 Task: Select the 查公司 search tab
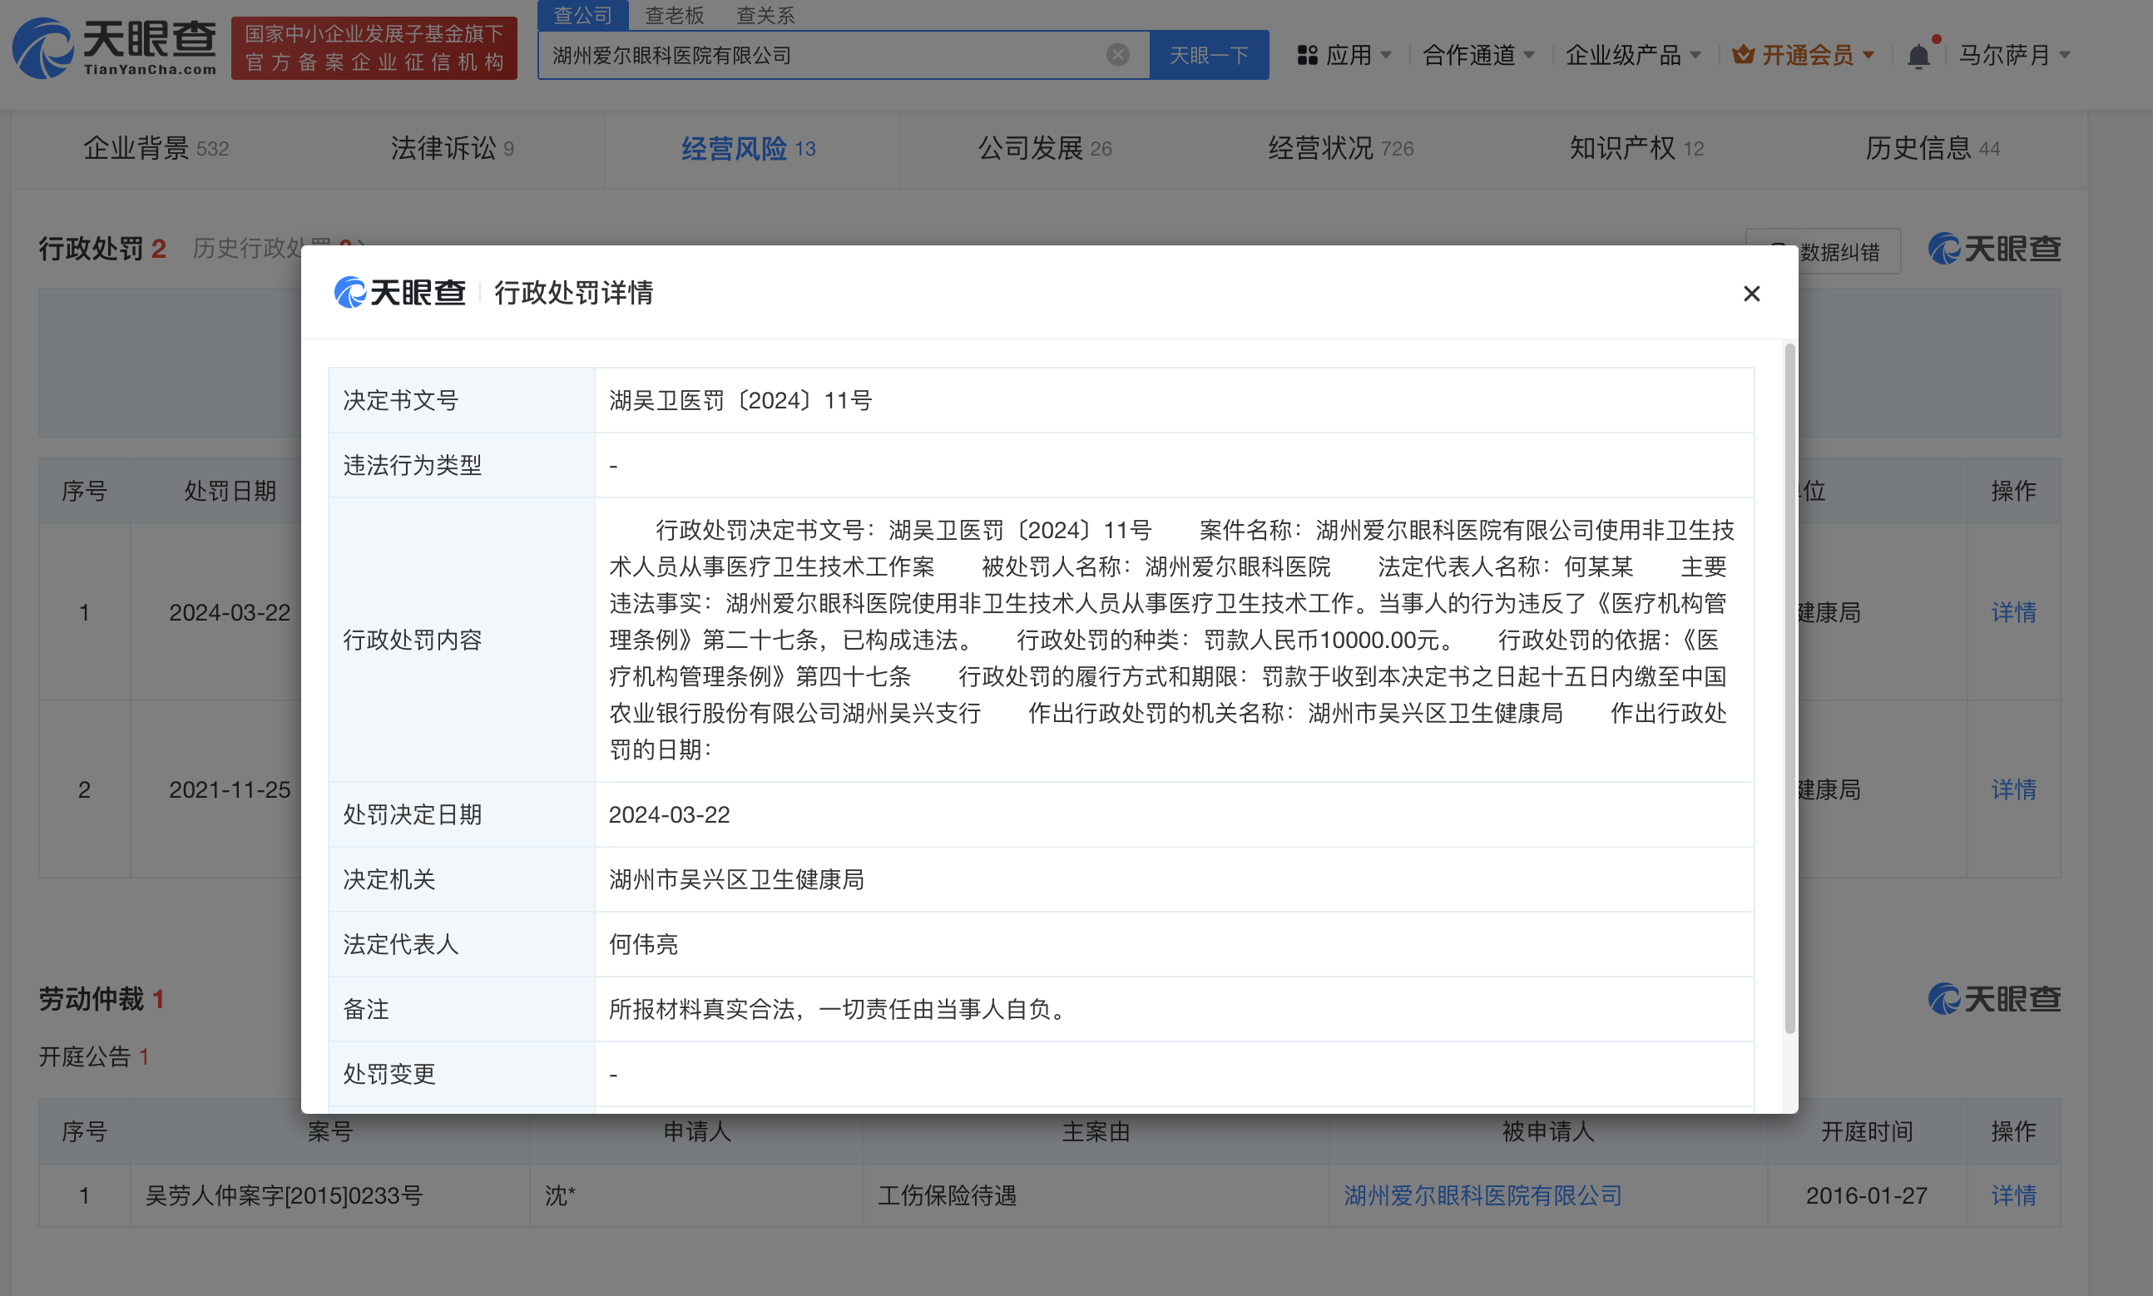click(x=582, y=15)
